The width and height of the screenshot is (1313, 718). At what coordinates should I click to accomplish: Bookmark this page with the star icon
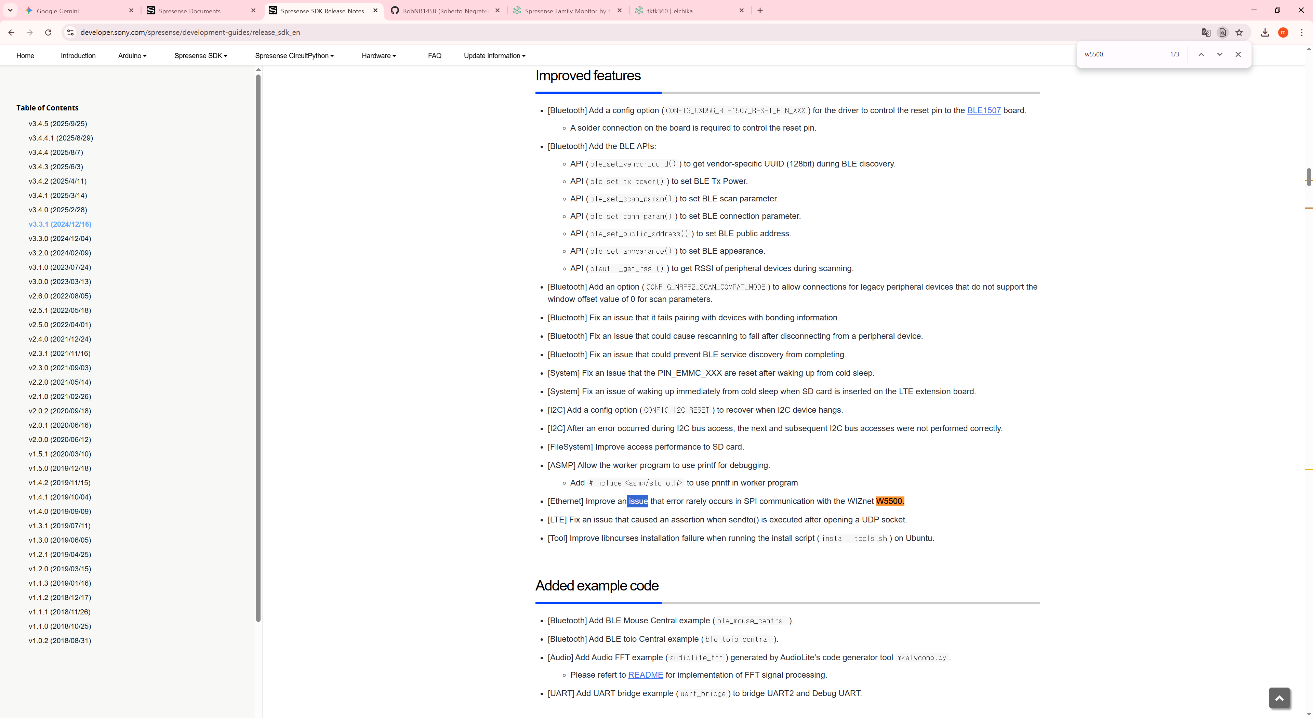[1239, 32]
